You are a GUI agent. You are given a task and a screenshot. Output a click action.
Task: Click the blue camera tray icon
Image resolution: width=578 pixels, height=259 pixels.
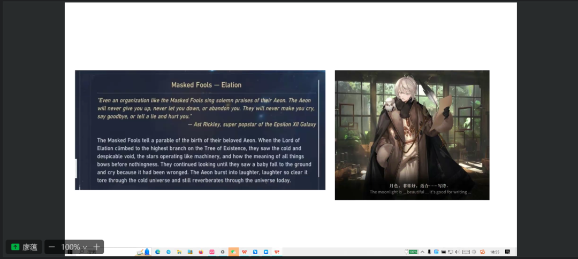click(x=437, y=252)
